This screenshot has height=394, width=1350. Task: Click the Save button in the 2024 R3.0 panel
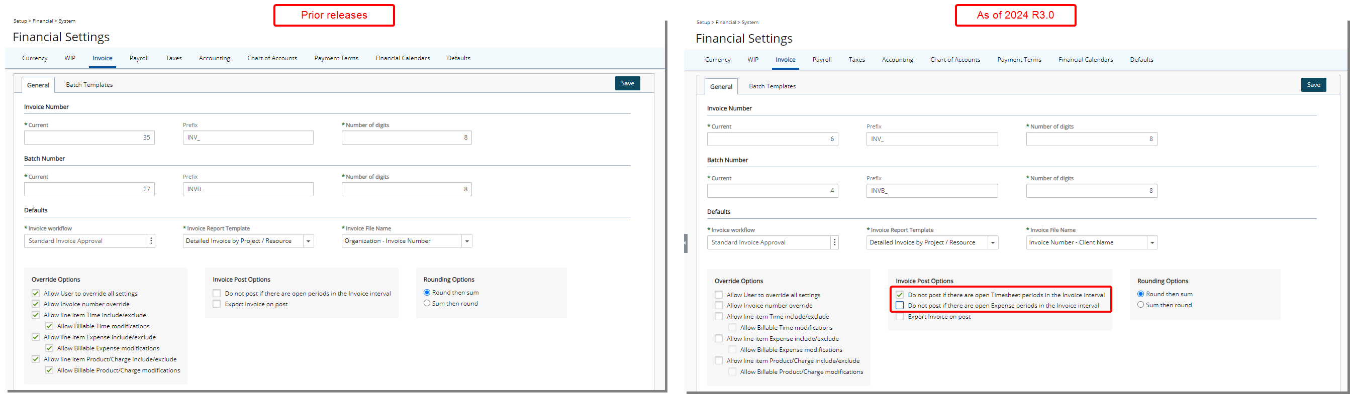[x=1314, y=85]
